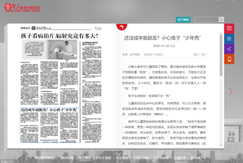
Task: Click the B3 page badge
Action: [33, 28]
